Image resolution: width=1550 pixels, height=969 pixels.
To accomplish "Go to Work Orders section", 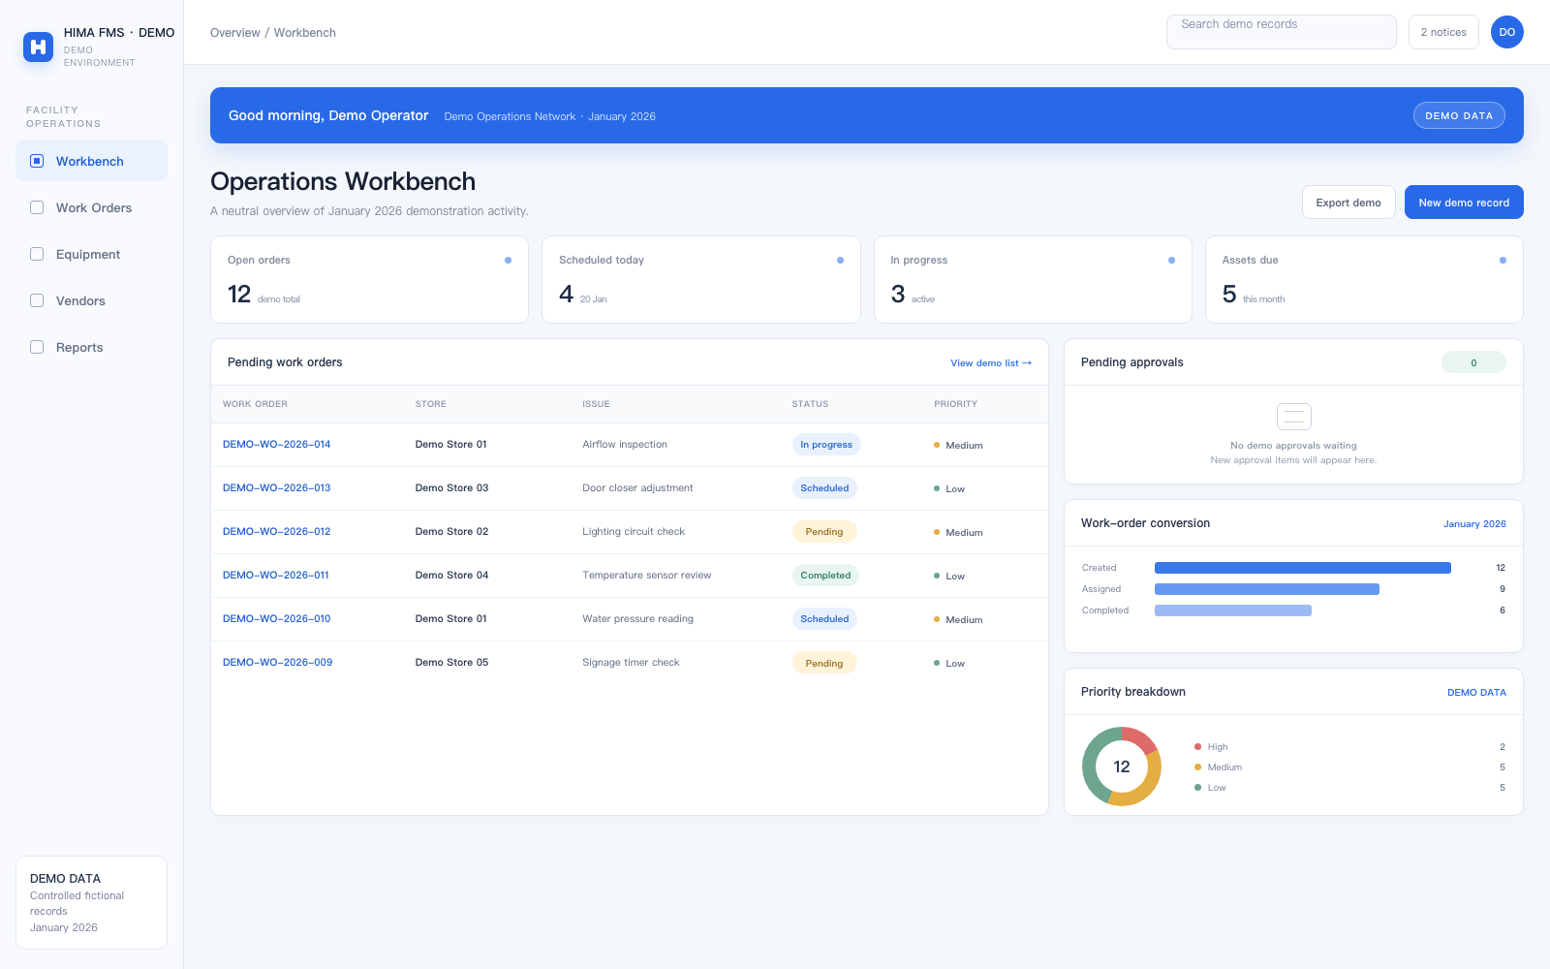I will point(91,207).
